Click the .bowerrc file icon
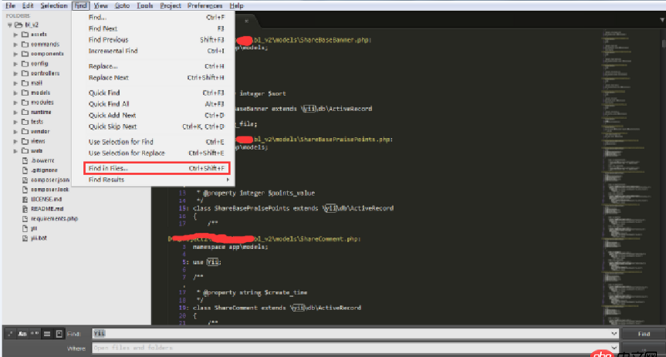The image size is (666, 357). 25,161
